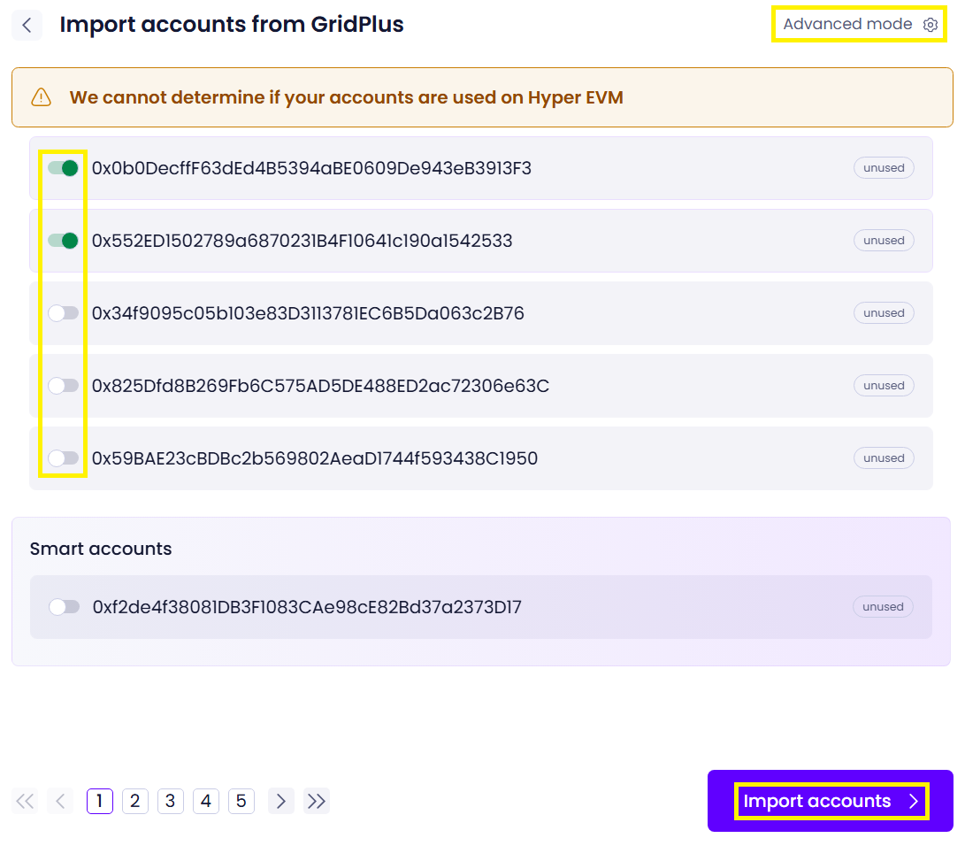Screen dimensions: 965x861
Task: Jump to last page double-arrow
Action: 316,802
